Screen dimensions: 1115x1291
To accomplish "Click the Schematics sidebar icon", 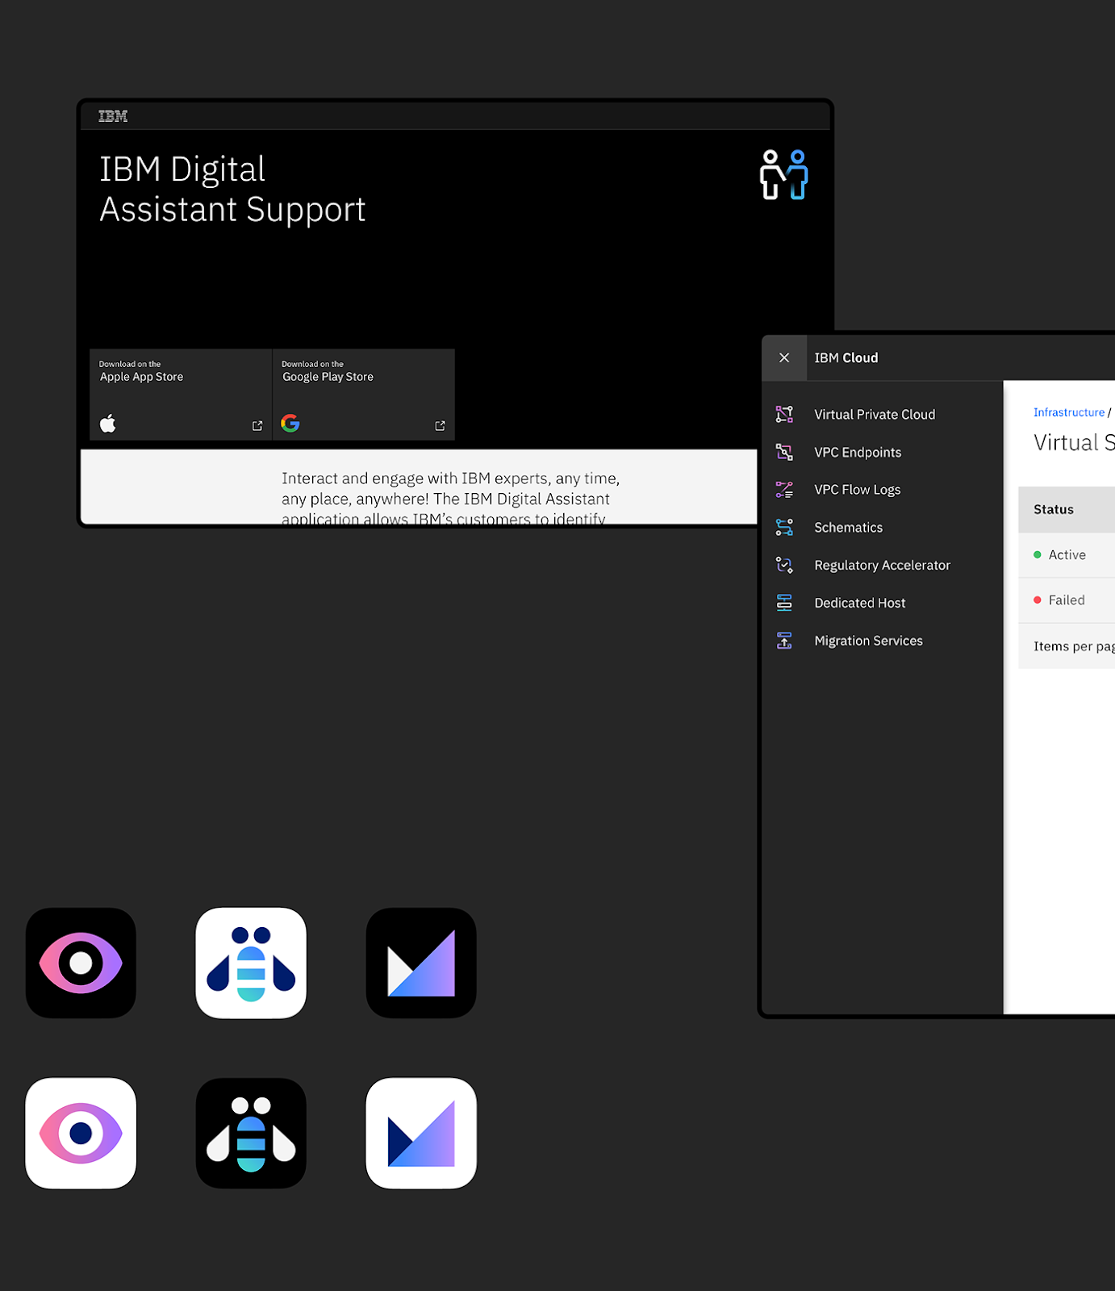I will pyautogui.click(x=784, y=528).
